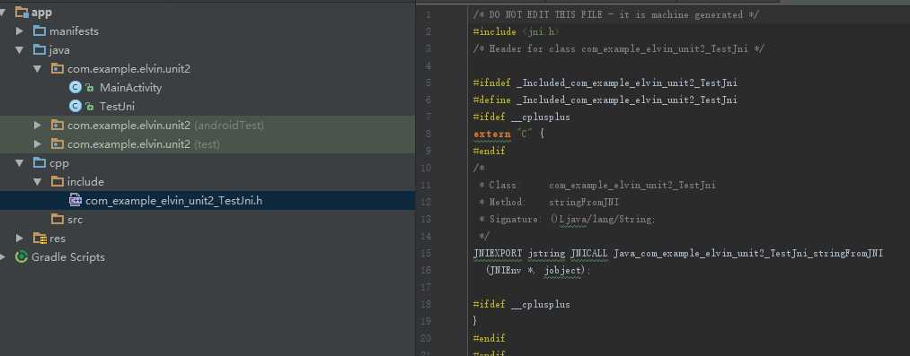Viewport: 910px width, 356px height.
Task: Select the manifests folder label
Action: click(74, 31)
